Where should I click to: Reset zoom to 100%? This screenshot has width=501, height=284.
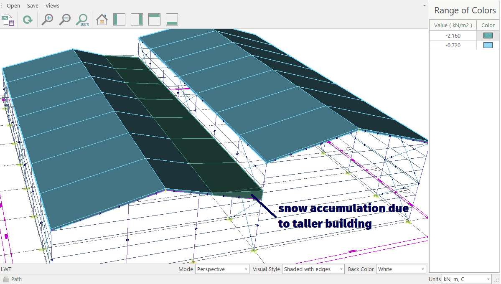(x=82, y=20)
